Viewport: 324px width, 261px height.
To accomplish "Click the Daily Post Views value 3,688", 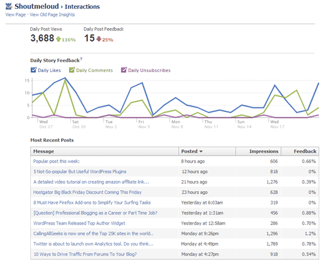I will coord(42,38).
